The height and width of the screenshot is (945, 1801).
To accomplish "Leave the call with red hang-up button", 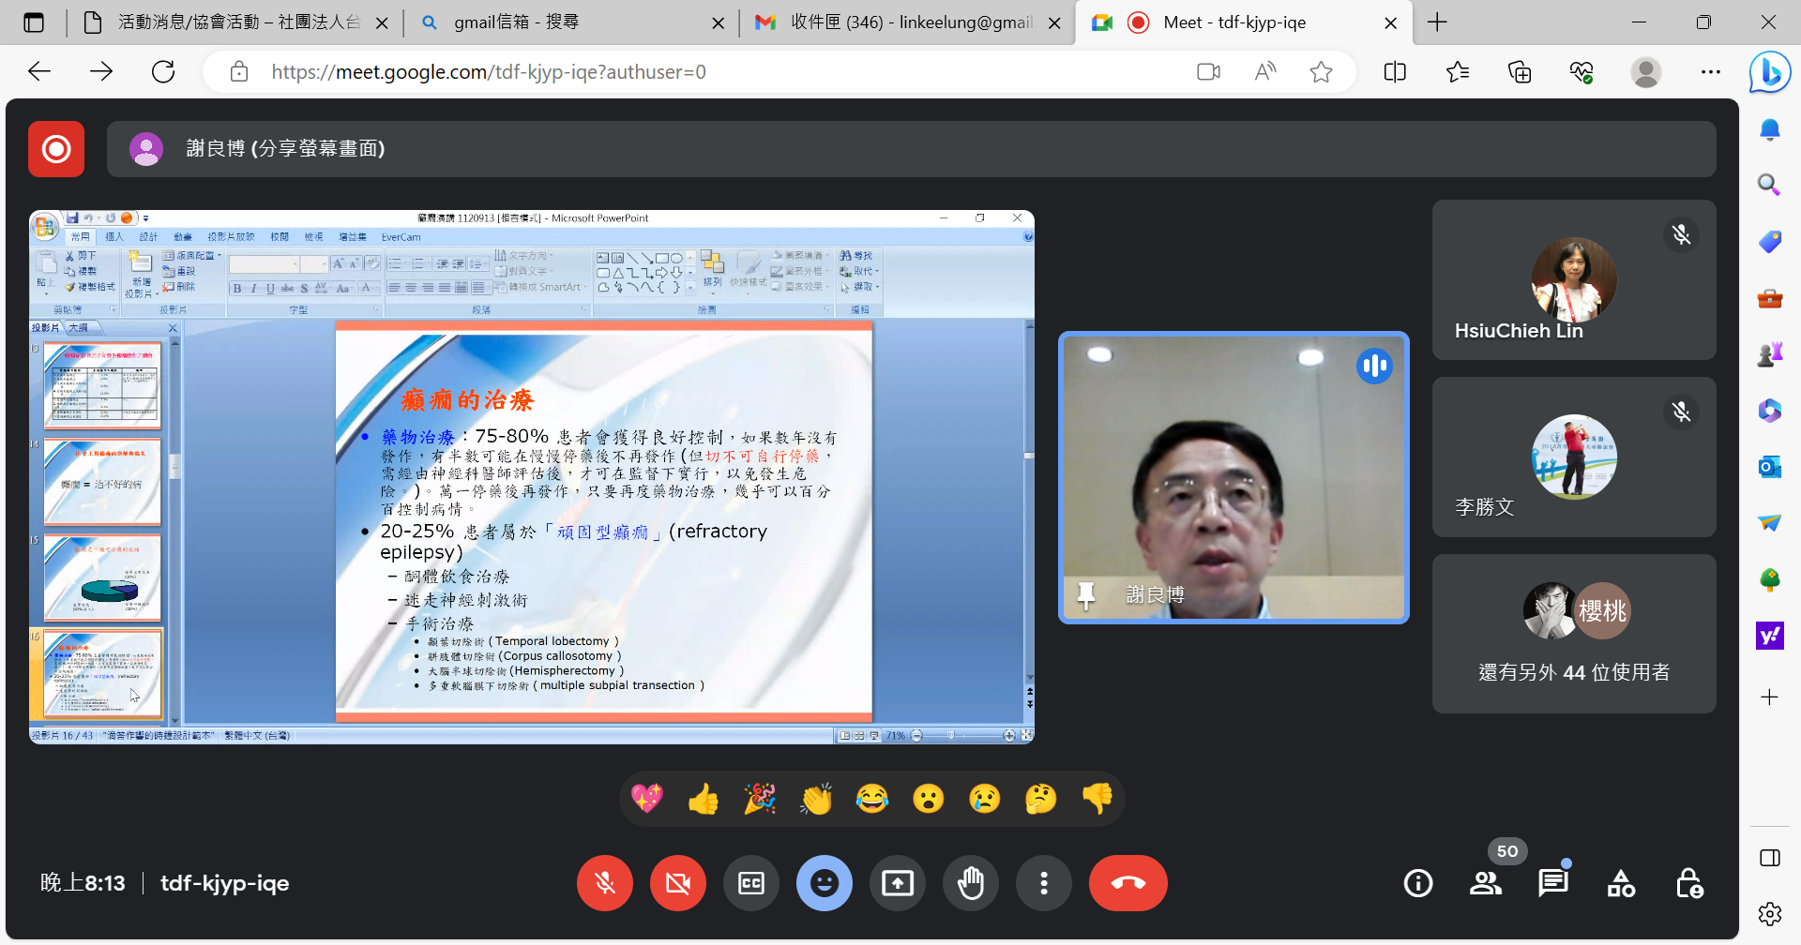I will (1128, 883).
